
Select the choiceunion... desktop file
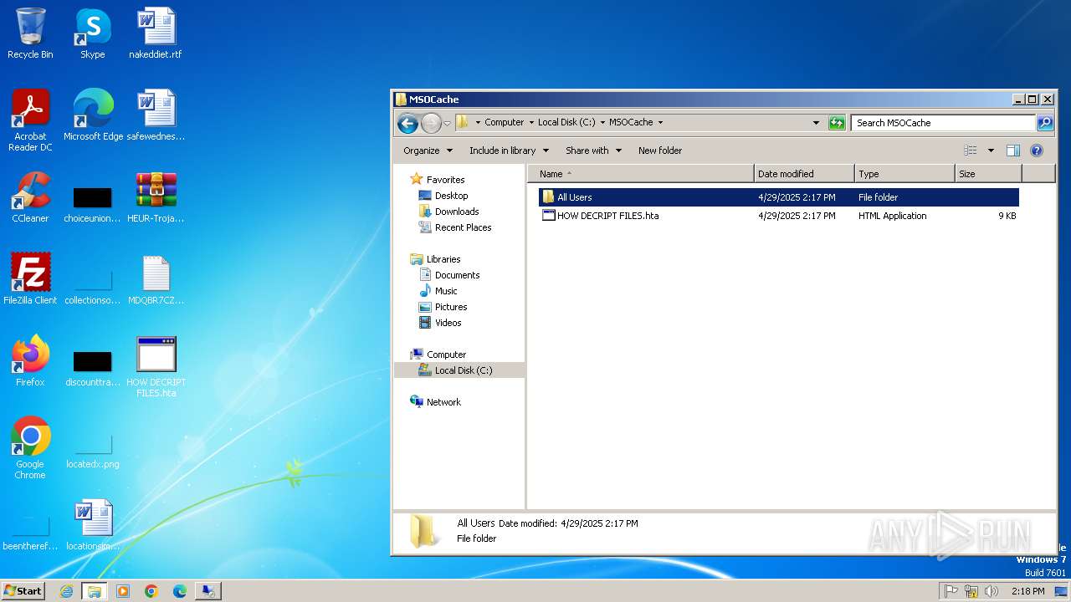click(x=92, y=204)
